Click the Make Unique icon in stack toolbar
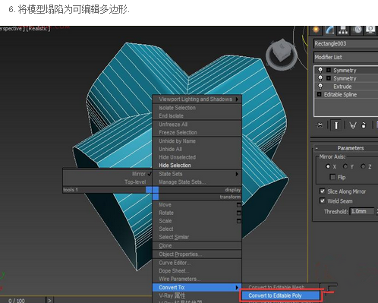This screenshot has height=303, width=378. pos(353,125)
